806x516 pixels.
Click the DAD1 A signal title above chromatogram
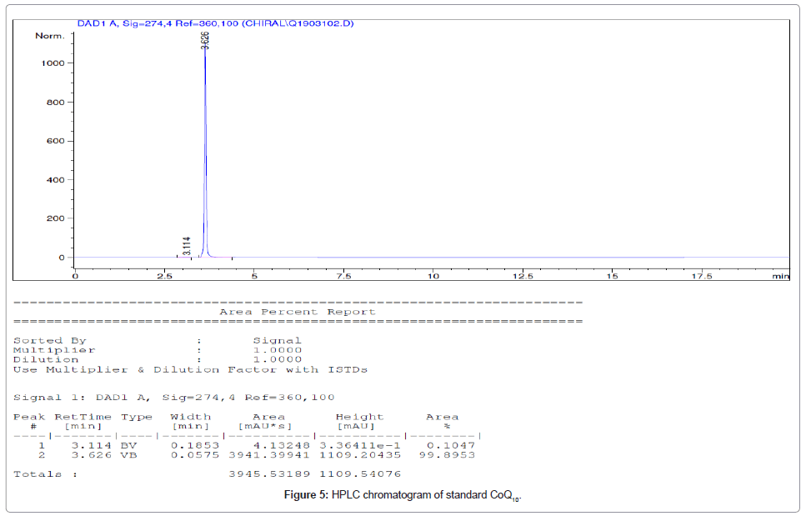tap(215, 23)
